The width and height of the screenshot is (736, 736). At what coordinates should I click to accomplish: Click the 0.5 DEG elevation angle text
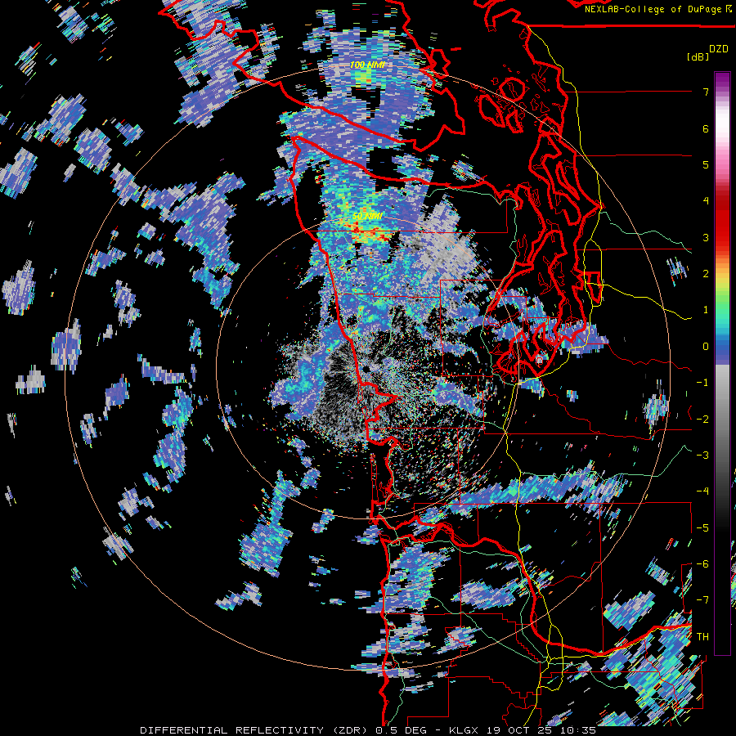pos(401,730)
